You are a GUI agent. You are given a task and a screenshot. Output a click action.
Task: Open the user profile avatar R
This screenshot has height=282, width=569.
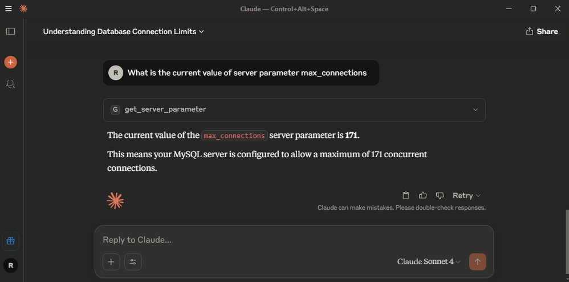[x=10, y=265]
